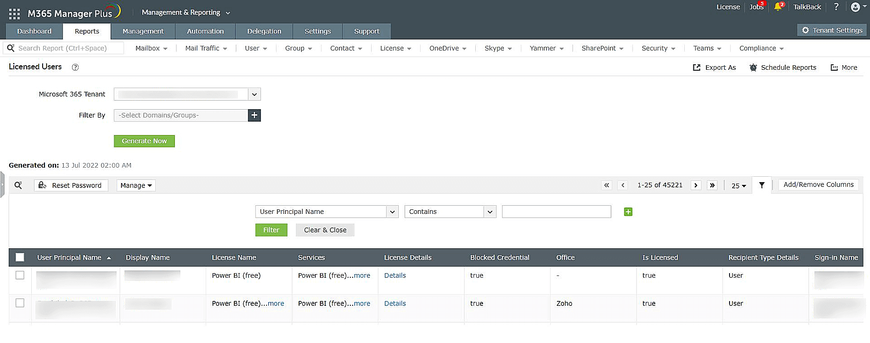Go to the next results page
The width and height of the screenshot is (870, 343).
pyautogui.click(x=696, y=185)
